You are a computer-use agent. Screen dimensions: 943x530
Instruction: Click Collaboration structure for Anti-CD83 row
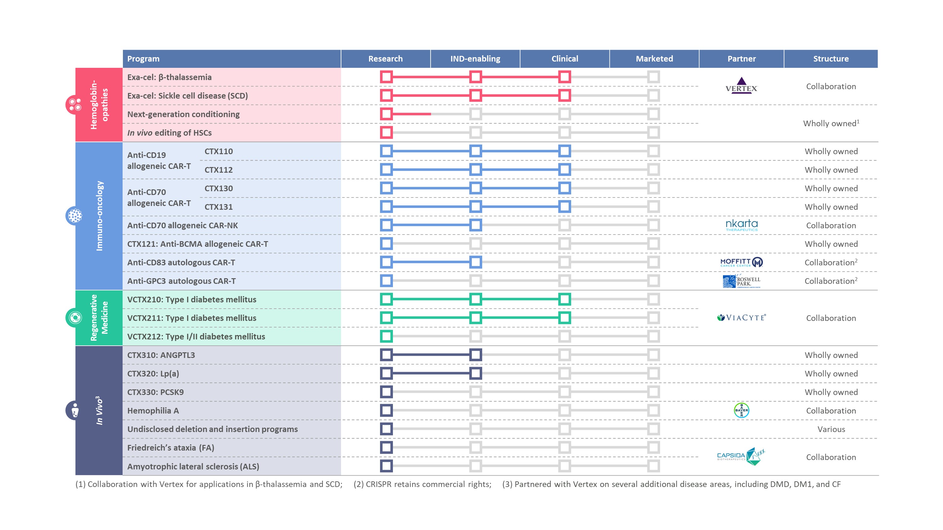point(831,262)
